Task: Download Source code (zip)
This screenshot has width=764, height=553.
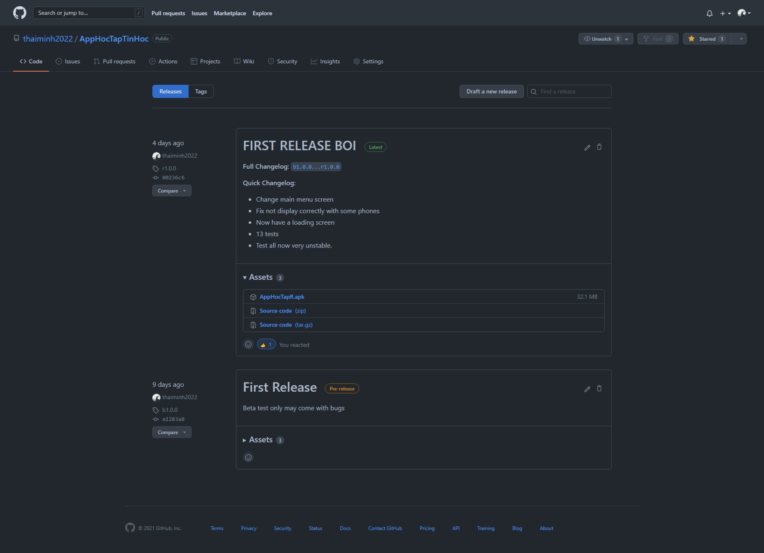Action: pos(283,311)
